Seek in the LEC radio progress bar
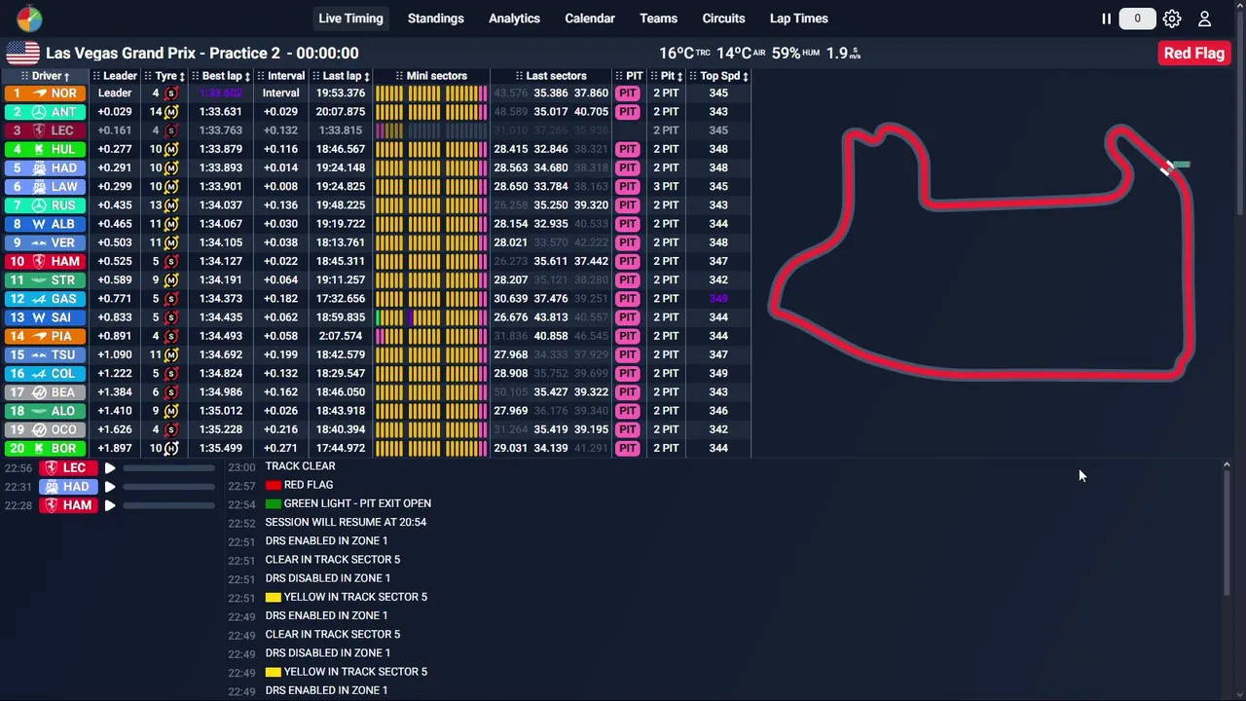Viewport: 1246px width, 701px height. (168, 468)
